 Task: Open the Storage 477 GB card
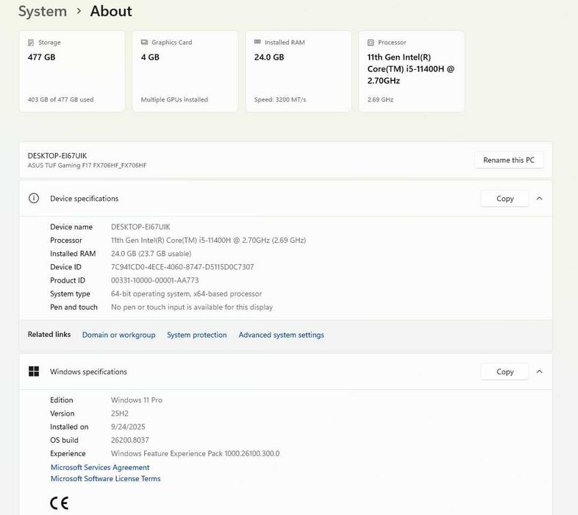coord(72,71)
